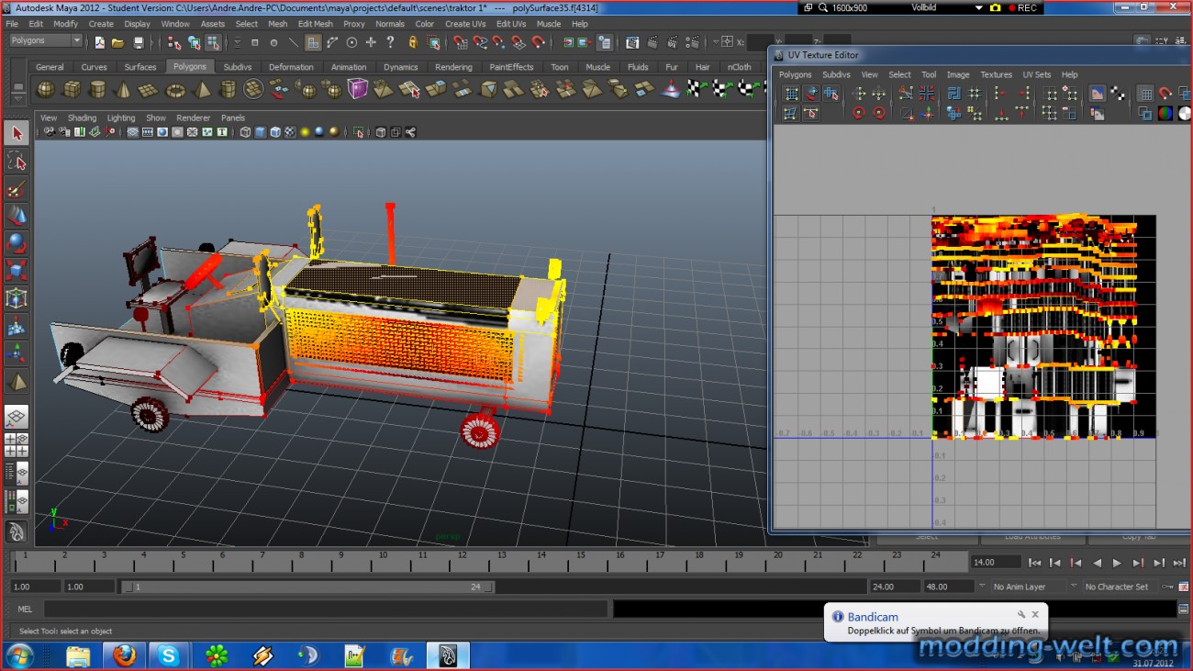1193x671 pixels.
Task: Click the MEL label to switch language
Action: (x=25, y=609)
